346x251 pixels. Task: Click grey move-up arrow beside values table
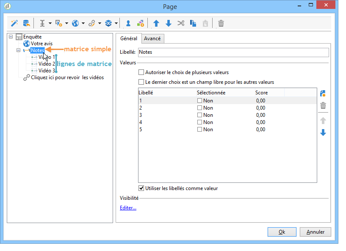(323, 121)
